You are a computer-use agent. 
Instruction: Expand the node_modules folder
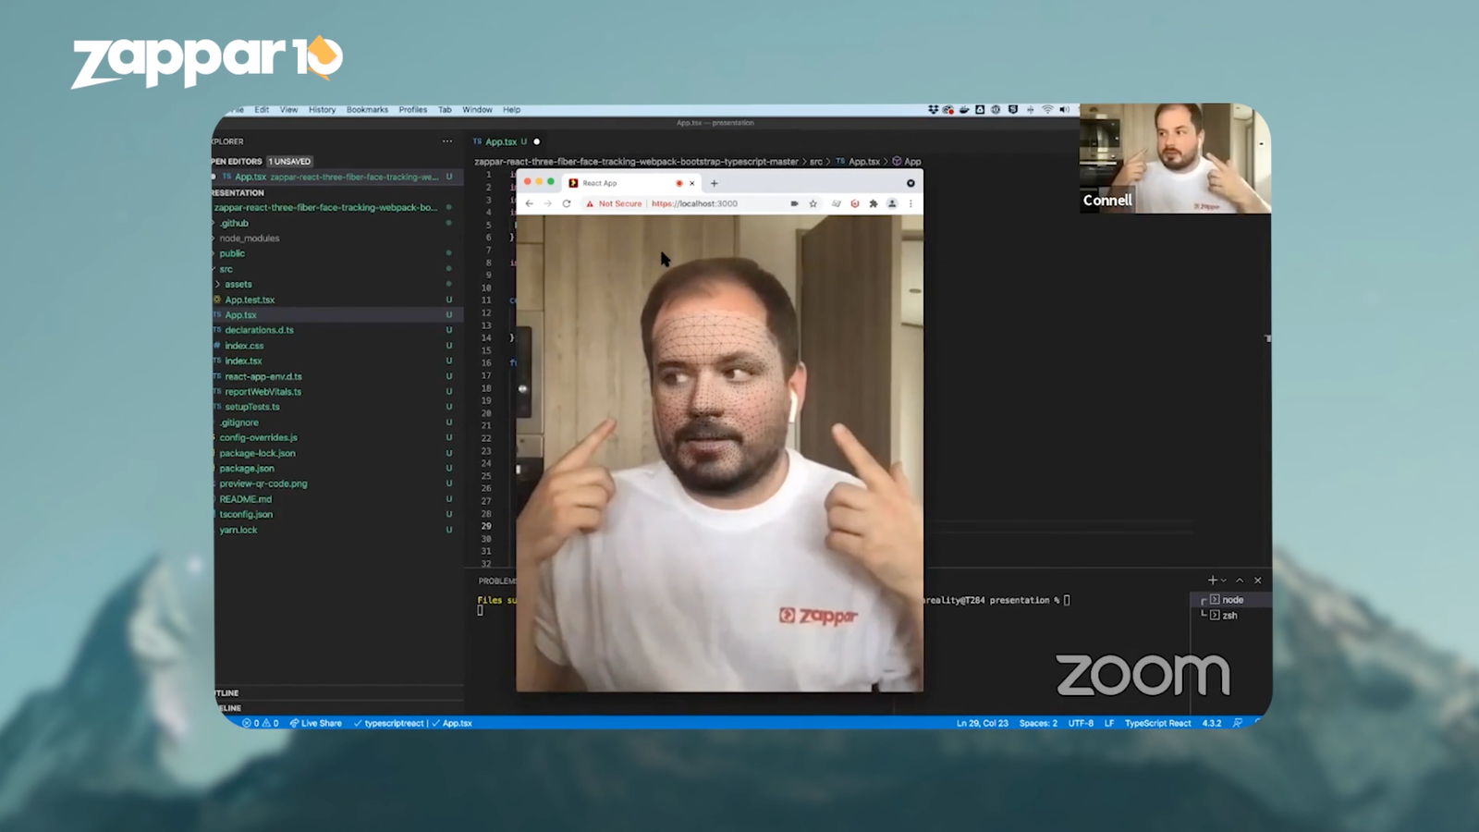tap(249, 239)
